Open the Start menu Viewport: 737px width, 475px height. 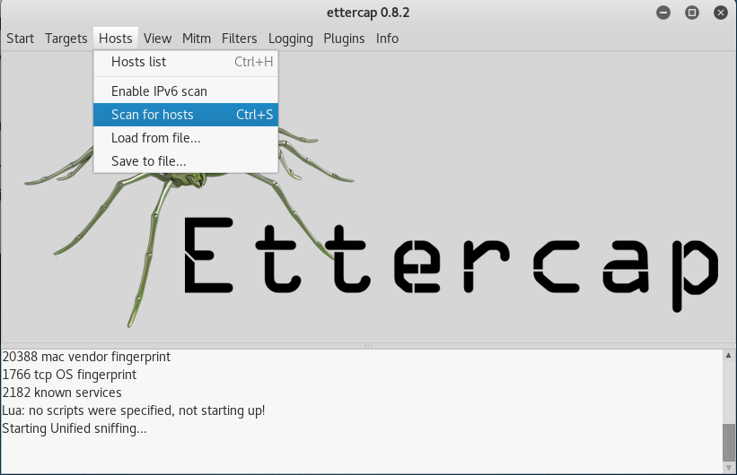[x=21, y=39]
